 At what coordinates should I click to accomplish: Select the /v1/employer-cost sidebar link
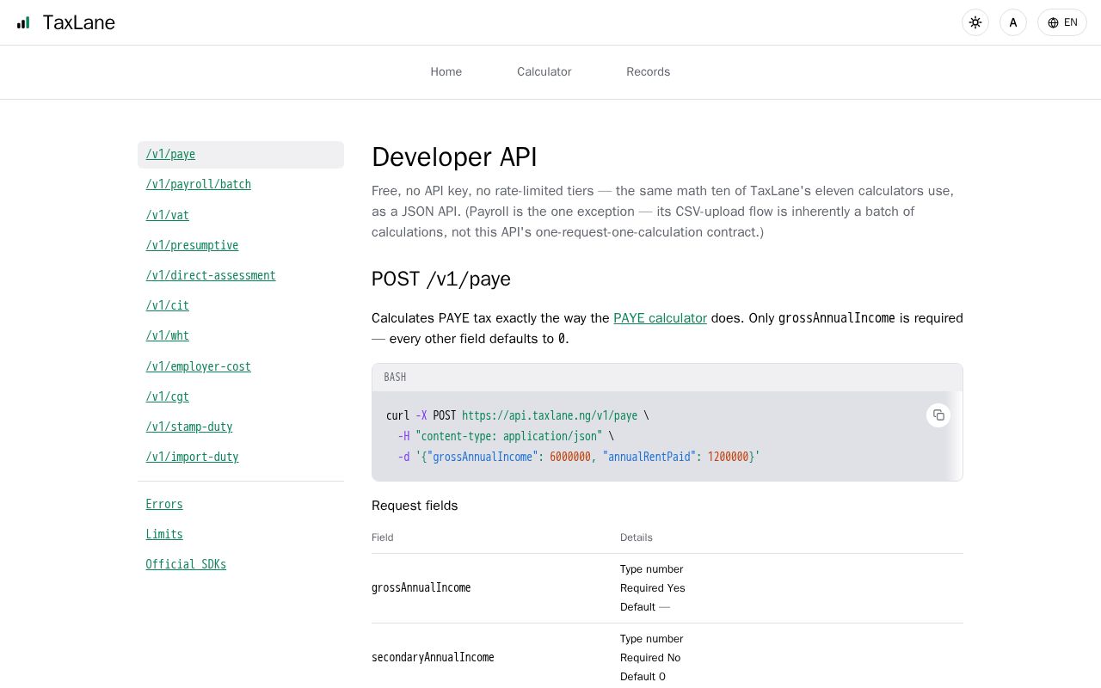pyautogui.click(x=199, y=366)
